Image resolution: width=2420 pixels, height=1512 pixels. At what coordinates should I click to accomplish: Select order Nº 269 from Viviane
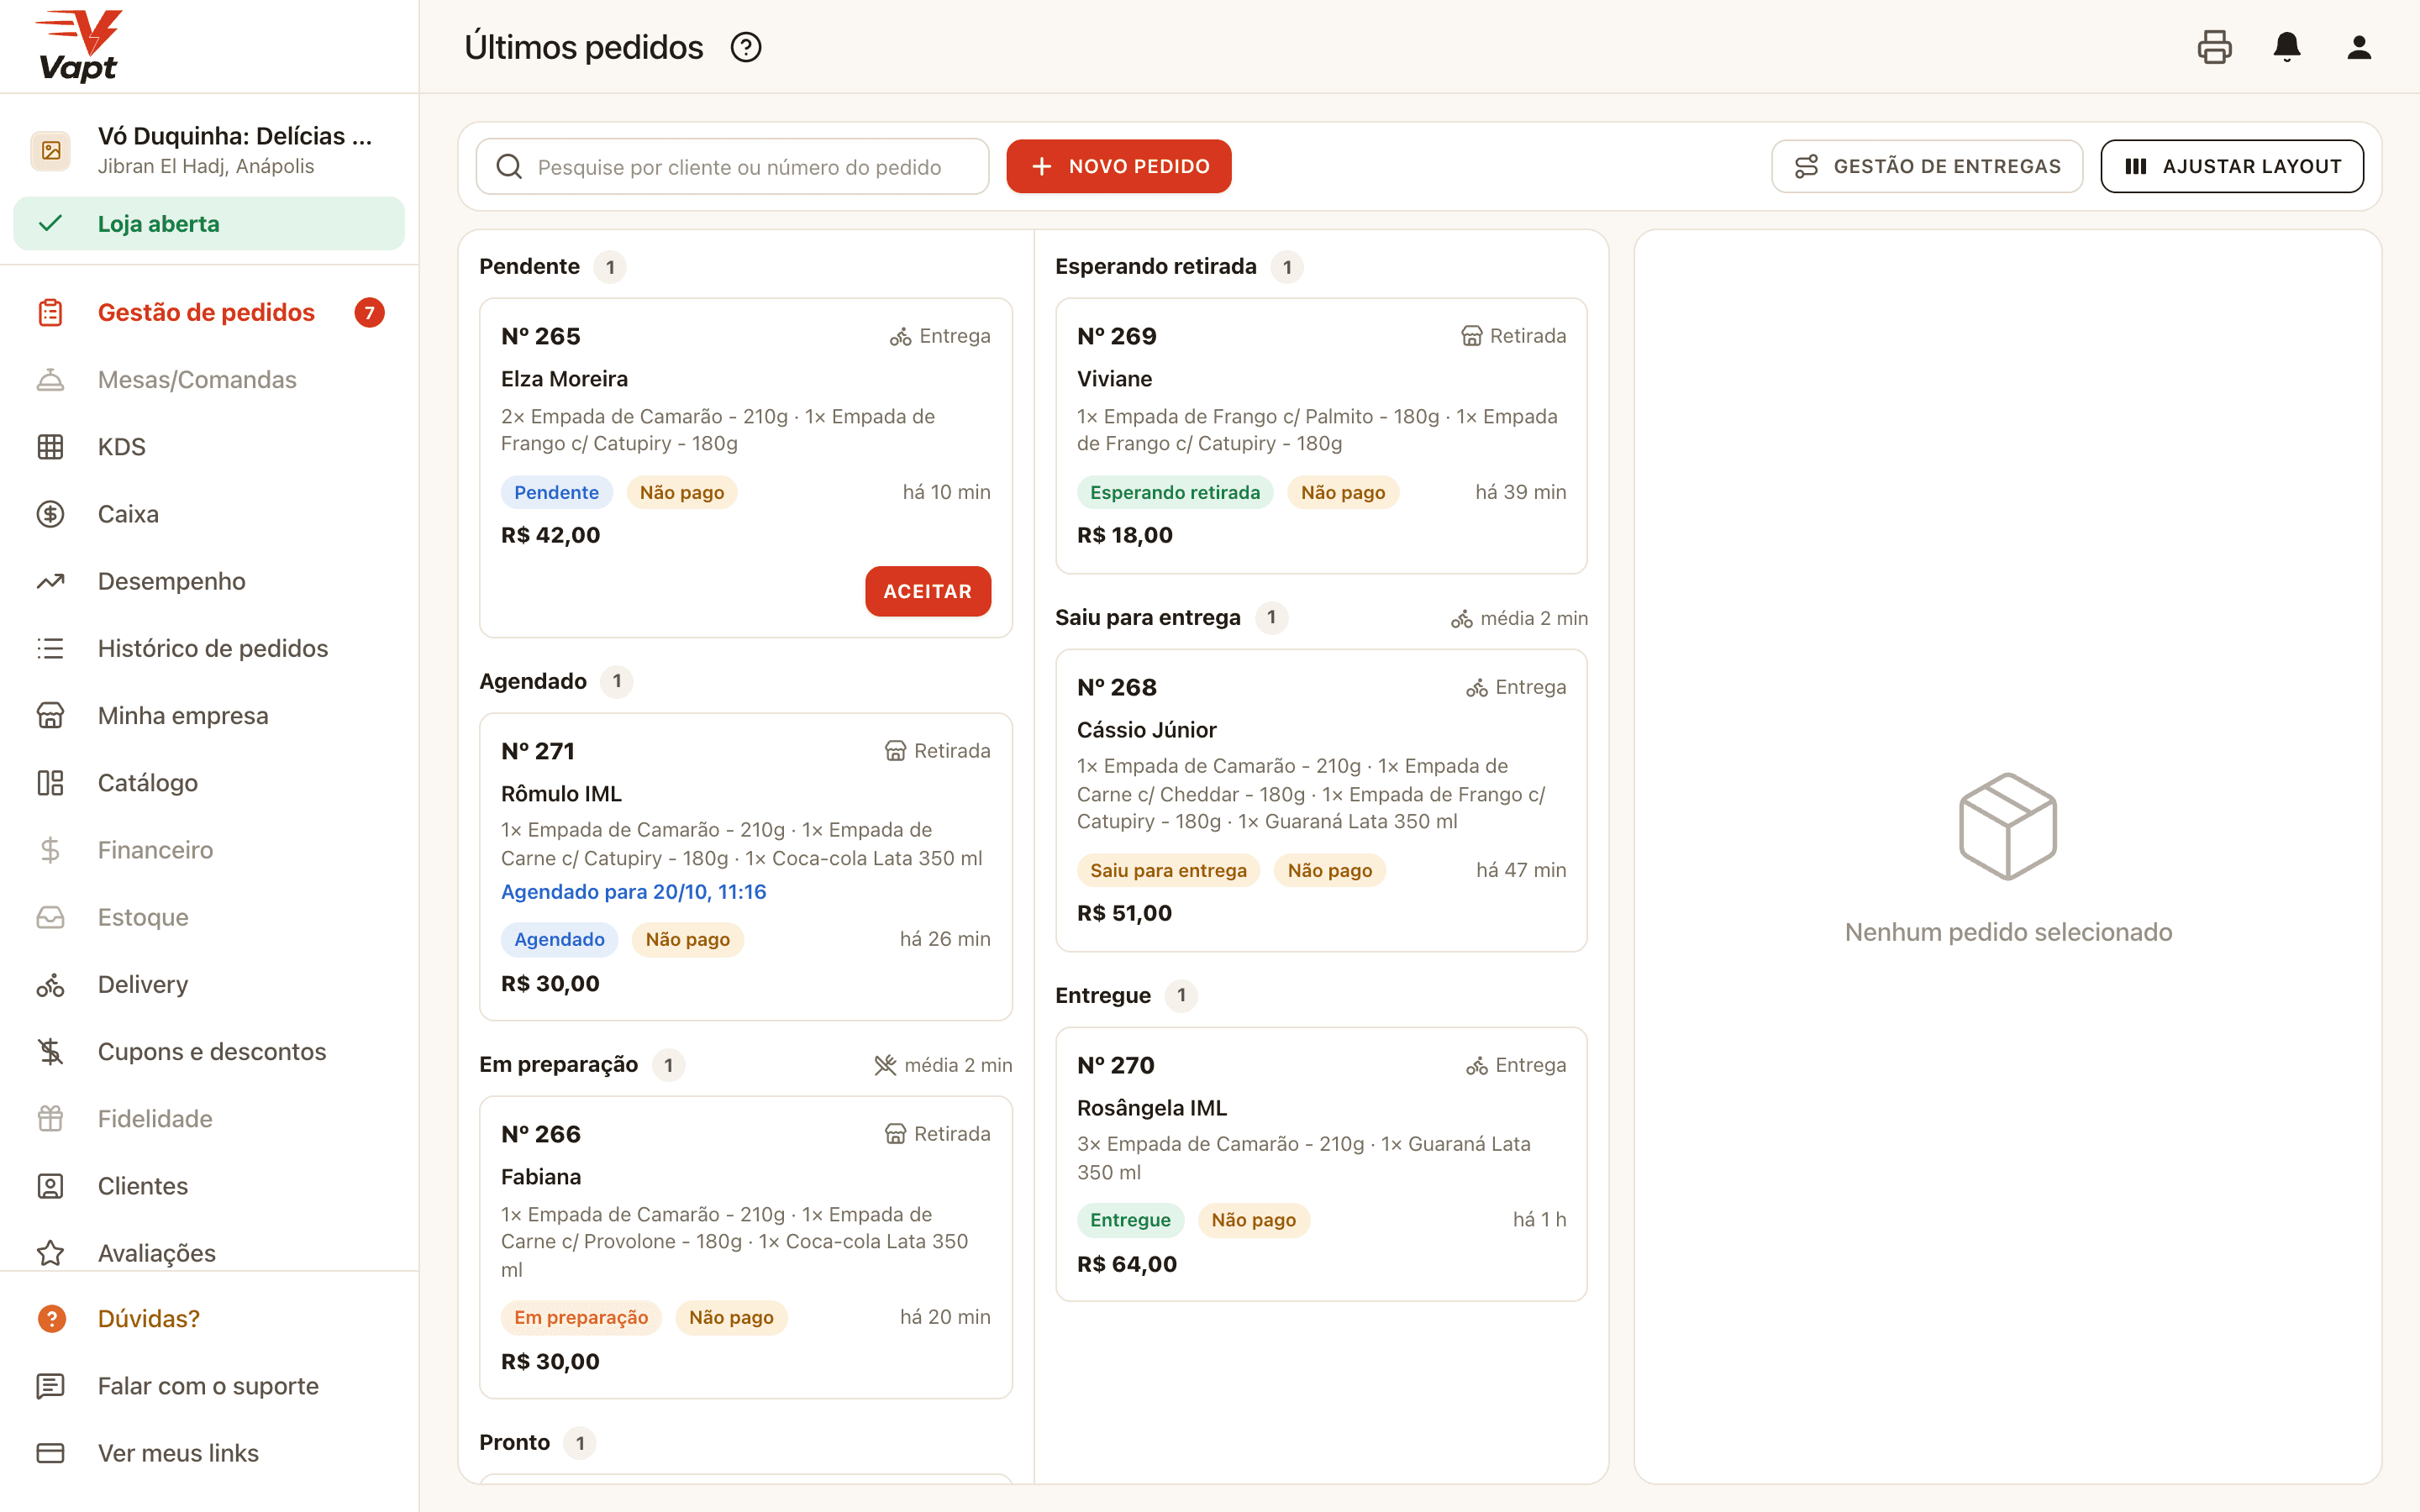1321,436
